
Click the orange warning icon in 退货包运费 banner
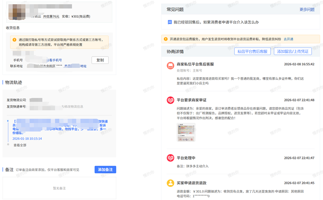[x=166, y=39]
